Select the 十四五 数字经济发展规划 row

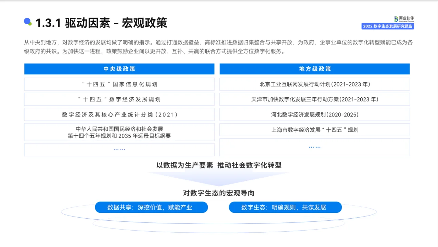coord(119,99)
